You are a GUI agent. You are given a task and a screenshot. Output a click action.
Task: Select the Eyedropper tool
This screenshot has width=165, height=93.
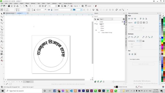coord(2,58)
